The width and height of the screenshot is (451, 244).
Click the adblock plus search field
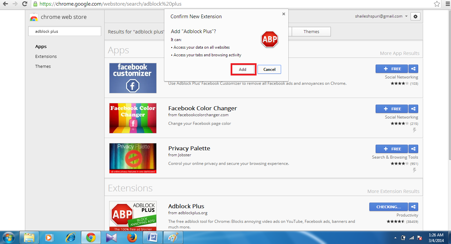65,31
